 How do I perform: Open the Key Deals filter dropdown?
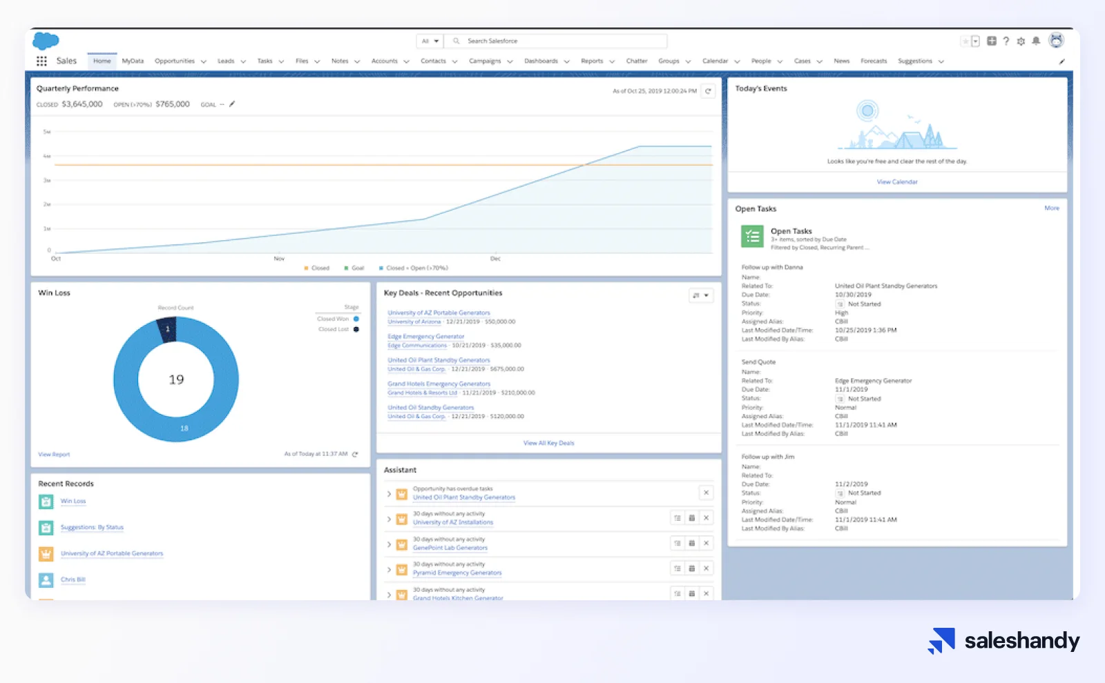[701, 295]
